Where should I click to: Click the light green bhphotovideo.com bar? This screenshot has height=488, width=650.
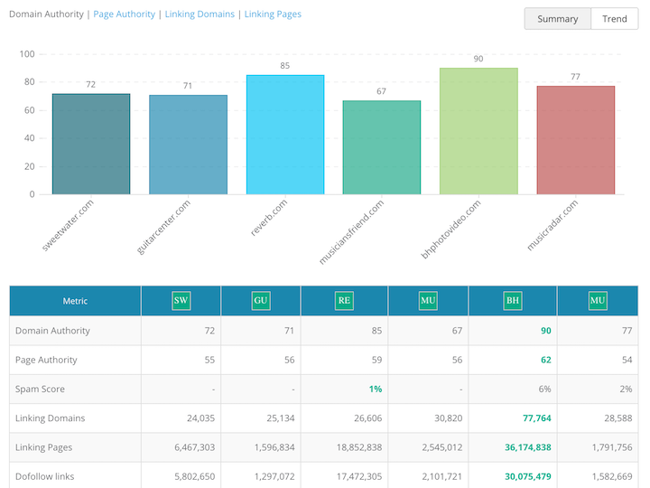click(478, 131)
